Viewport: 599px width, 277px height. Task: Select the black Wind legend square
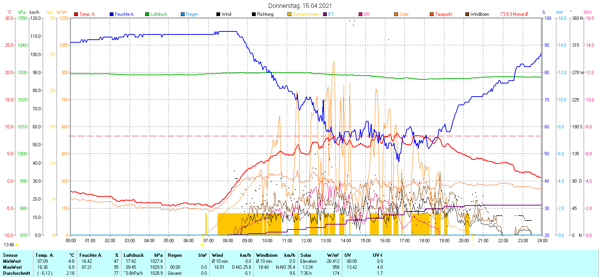tap(218, 14)
